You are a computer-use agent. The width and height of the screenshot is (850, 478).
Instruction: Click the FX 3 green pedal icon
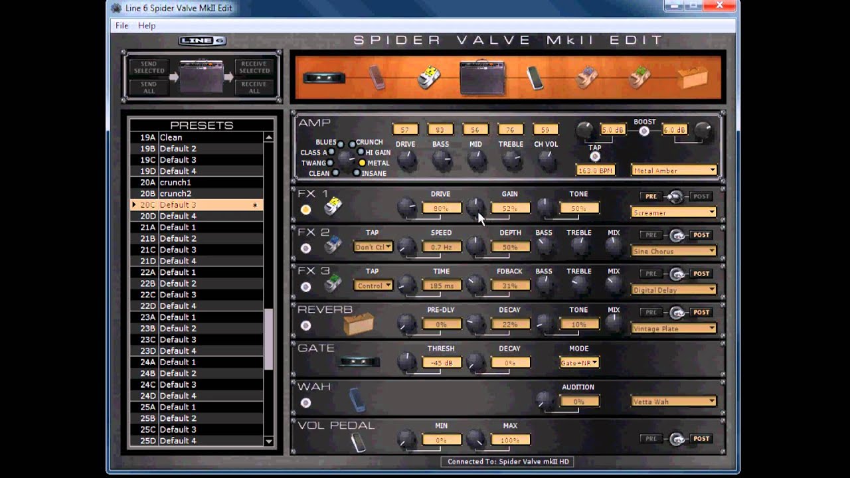[x=333, y=285]
